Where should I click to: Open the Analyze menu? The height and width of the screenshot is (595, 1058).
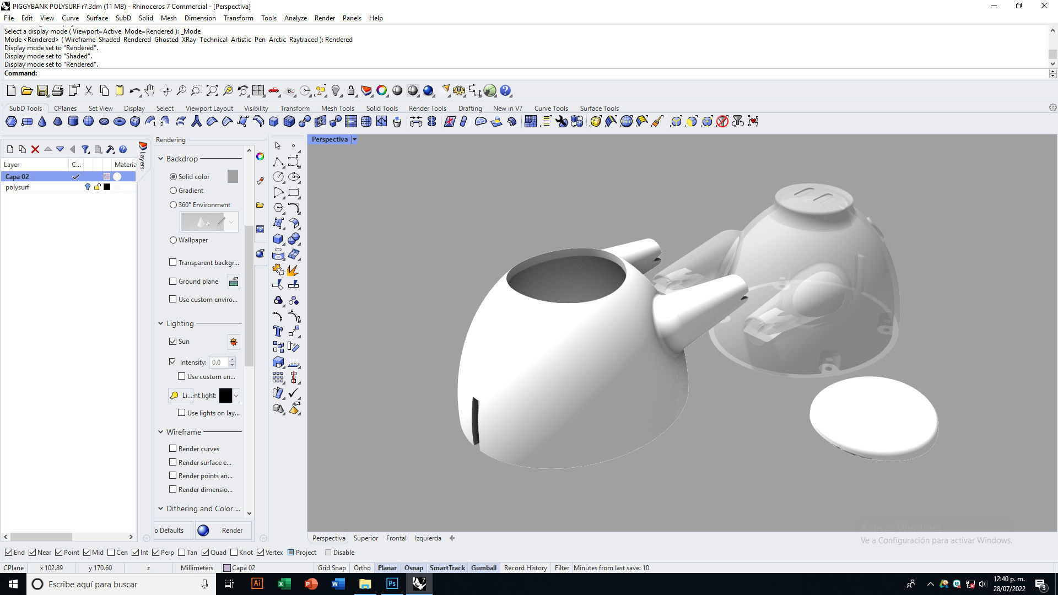(295, 18)
